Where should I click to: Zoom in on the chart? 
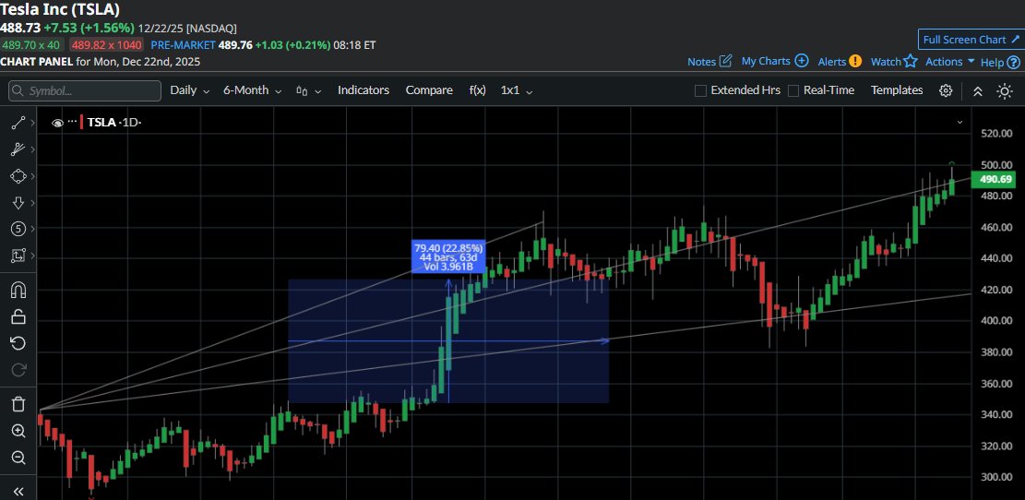tap(18, 431)
